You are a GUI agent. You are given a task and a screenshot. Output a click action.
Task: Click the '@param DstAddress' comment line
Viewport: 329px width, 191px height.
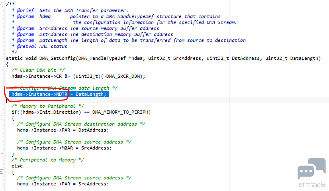pos(92,34)
